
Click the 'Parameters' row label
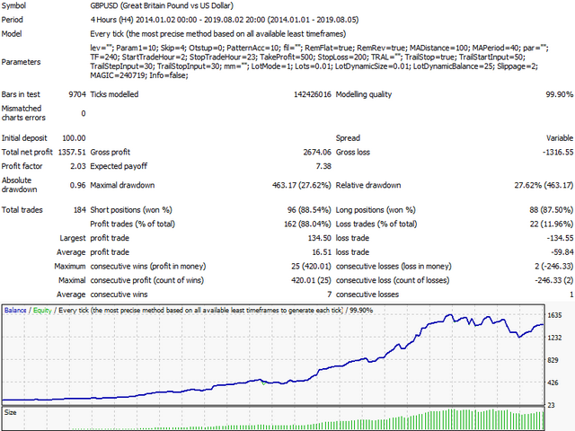click(21, 62)
